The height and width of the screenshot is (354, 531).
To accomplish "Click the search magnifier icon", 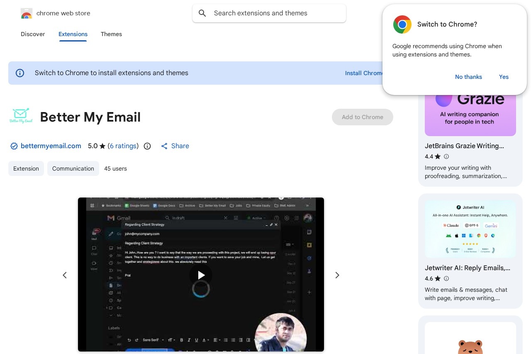I will (x=202, y=13).
